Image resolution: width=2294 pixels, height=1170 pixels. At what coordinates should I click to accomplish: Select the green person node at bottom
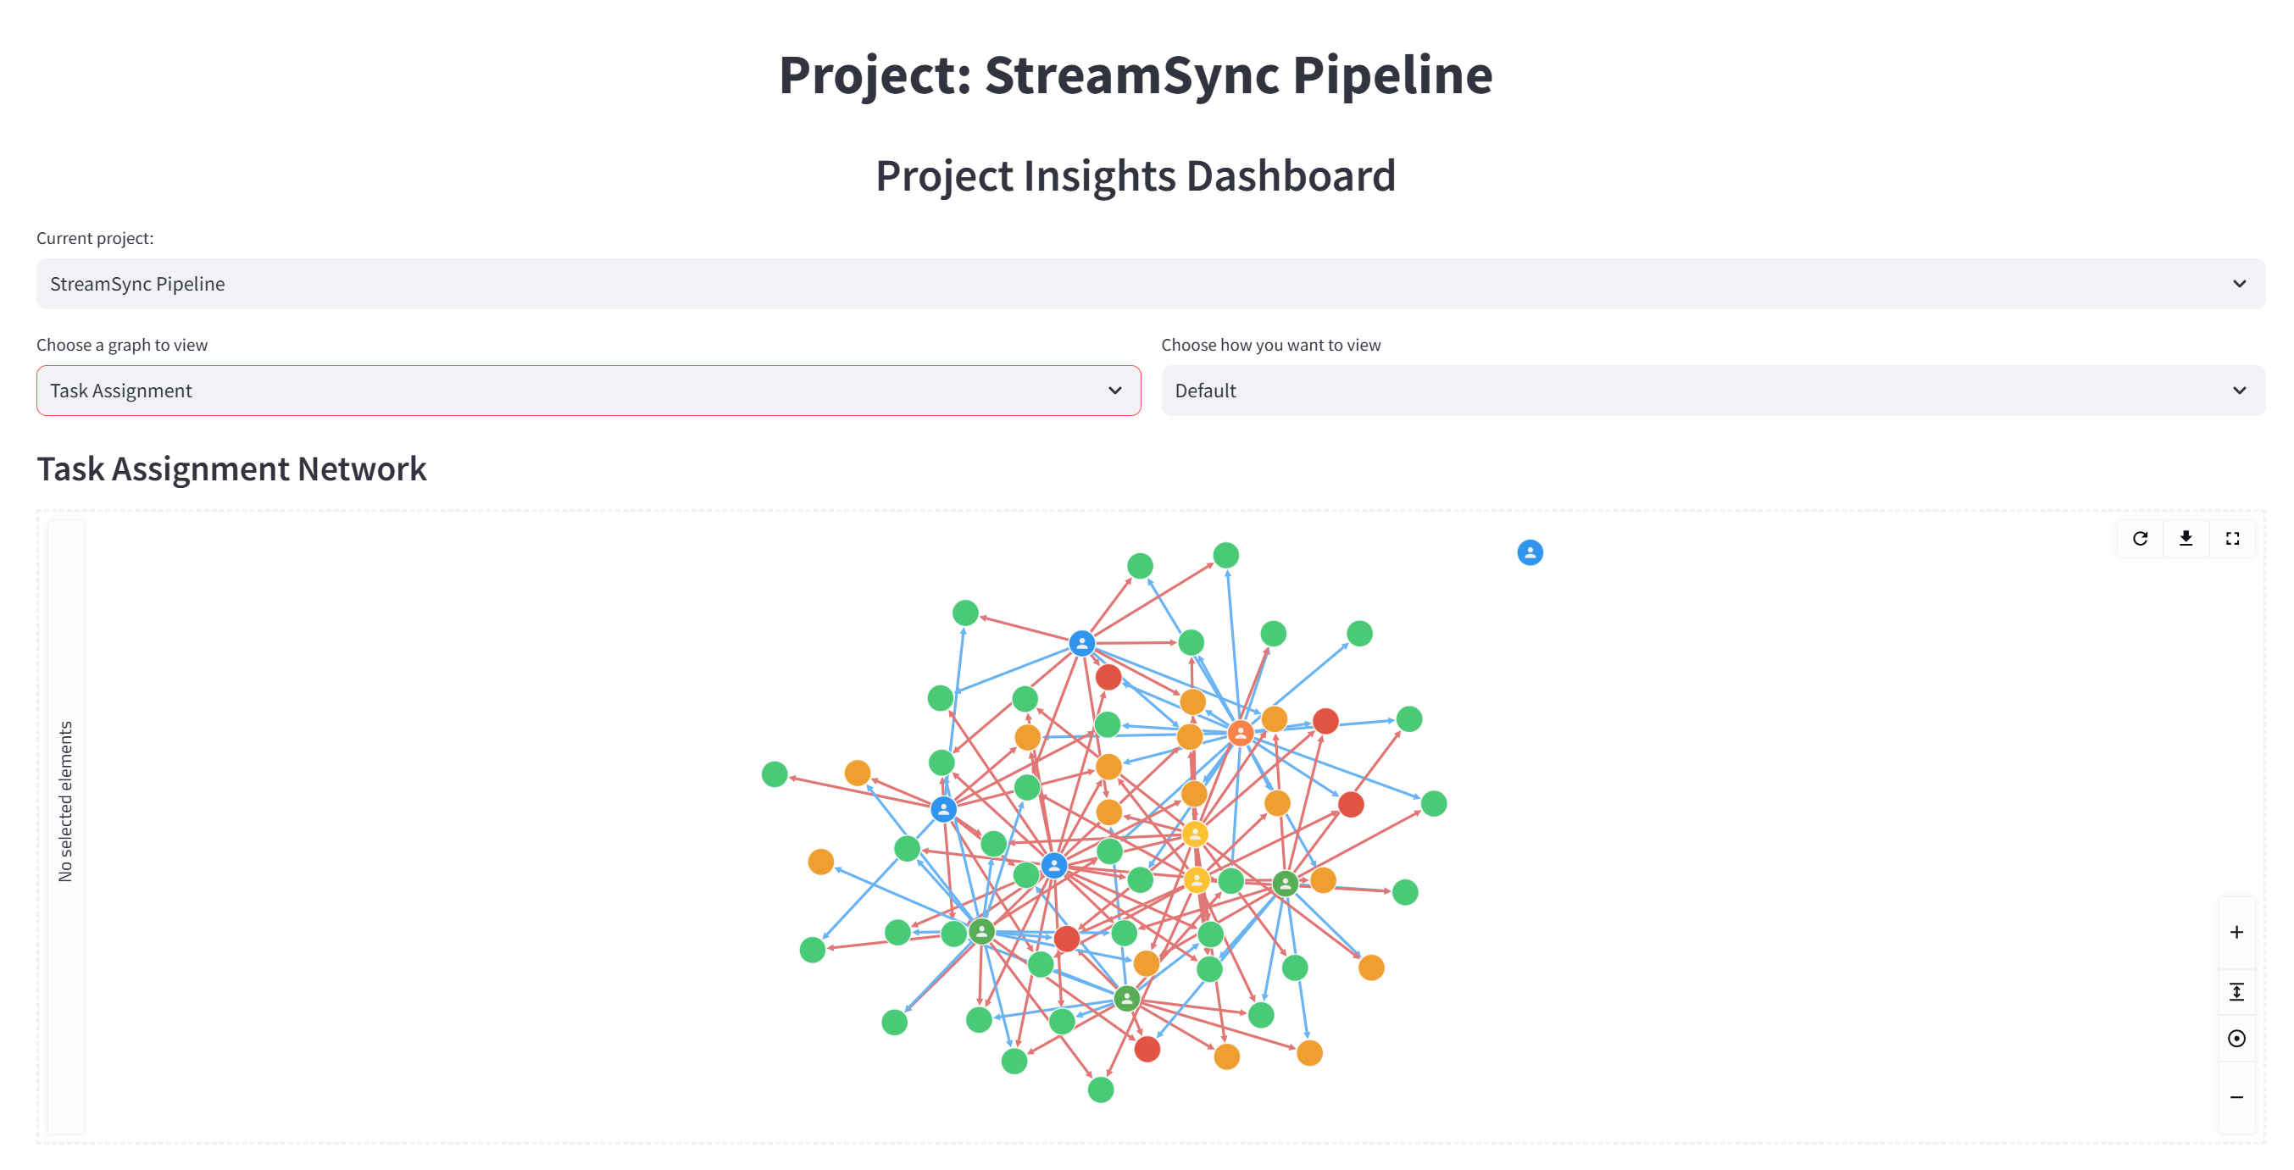click(x=1126, y=999)
